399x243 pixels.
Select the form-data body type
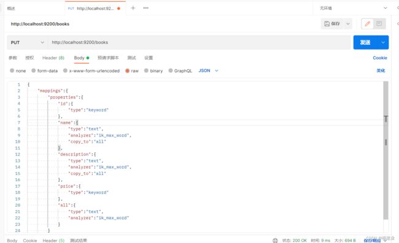(45, 71)
